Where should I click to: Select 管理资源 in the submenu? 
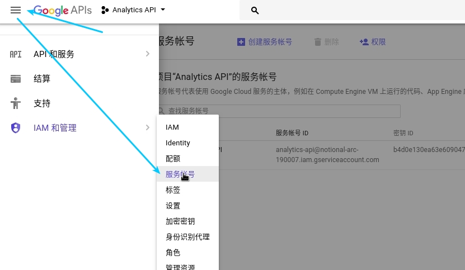click(x=187, y=266)
